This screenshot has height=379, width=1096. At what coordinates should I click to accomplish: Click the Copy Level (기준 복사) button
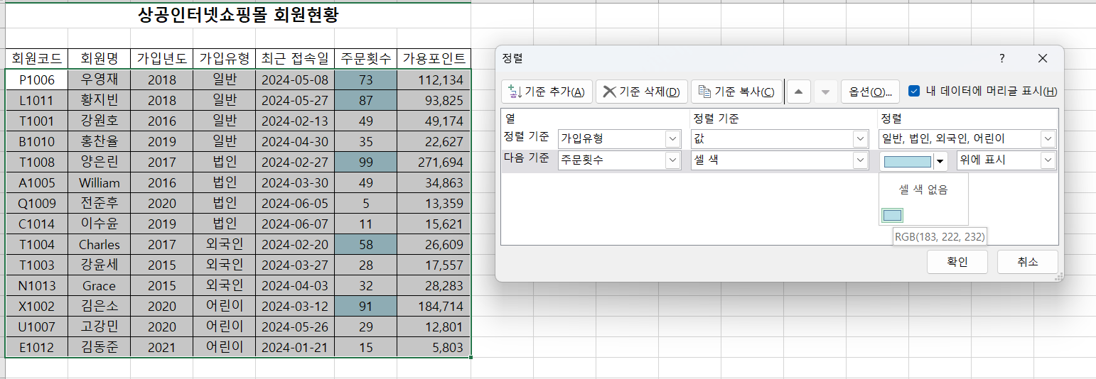(736, 92)
